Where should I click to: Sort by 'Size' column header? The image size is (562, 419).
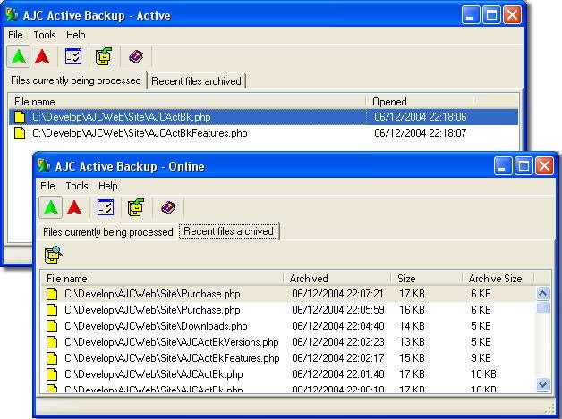point(427,279)
